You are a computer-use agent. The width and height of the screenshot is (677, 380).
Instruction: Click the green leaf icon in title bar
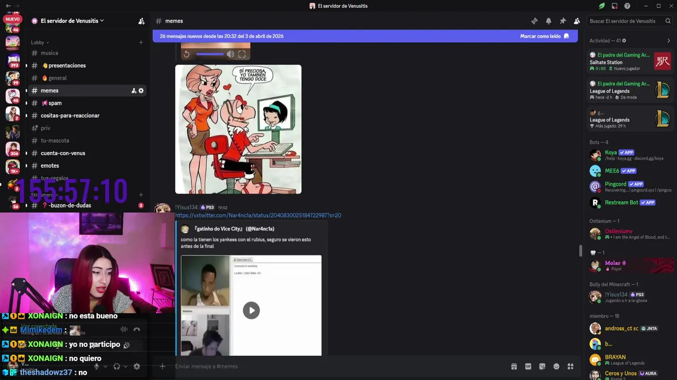point(601,6)
